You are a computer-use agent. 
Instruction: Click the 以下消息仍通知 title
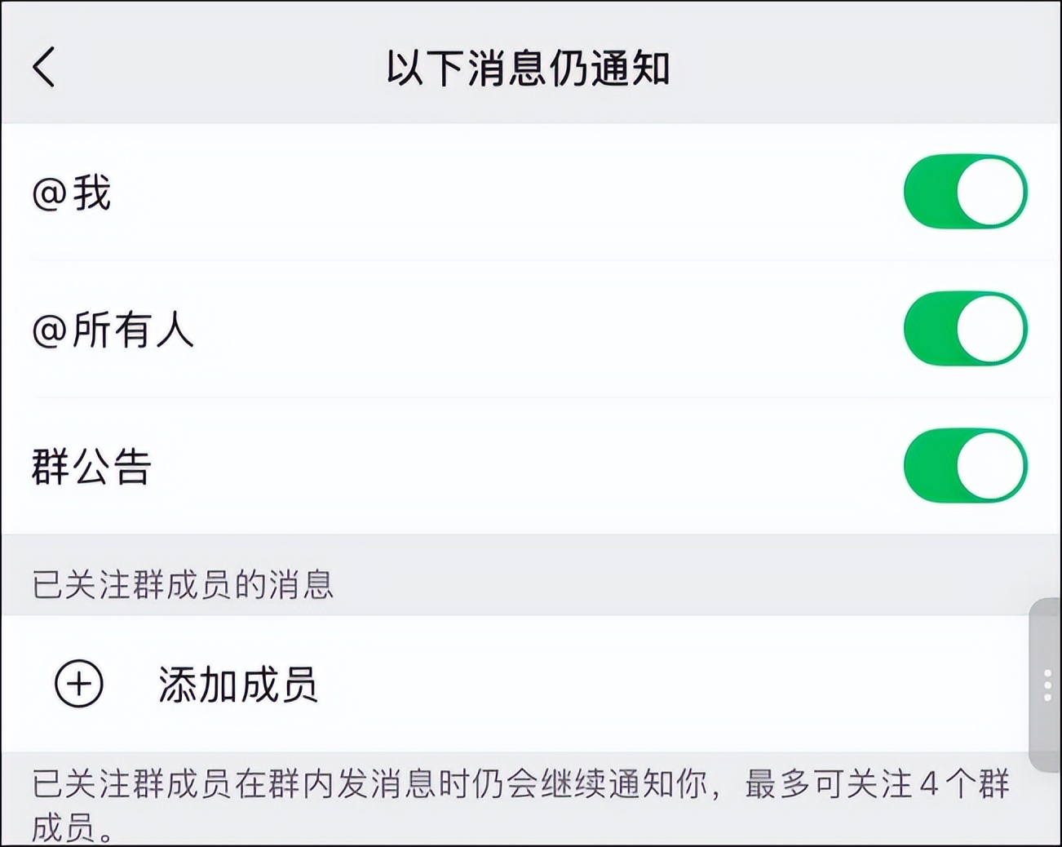[x=531, y=67]
